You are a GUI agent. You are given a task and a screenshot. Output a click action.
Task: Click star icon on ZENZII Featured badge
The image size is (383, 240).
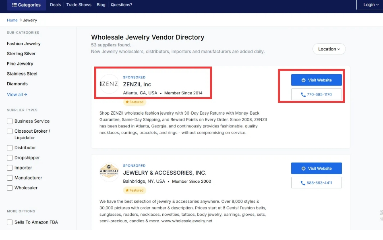127,102
